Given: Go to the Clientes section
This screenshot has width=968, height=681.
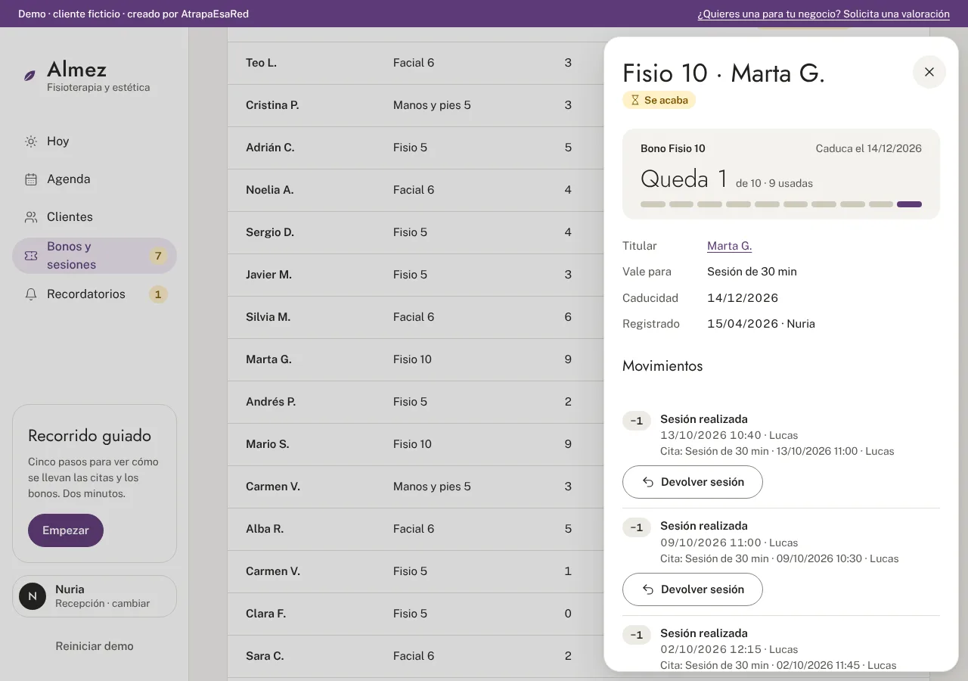Looking at the screenshot, I should tap(95, 217).
